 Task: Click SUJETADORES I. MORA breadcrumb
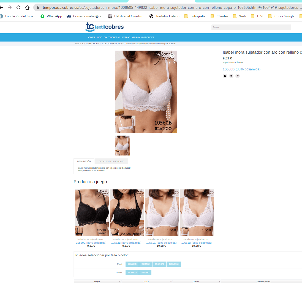pyautogui.click(x=113, y=44)
